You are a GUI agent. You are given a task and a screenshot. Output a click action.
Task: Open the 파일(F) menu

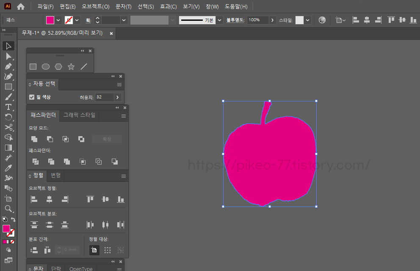click(x=46, y=6)
